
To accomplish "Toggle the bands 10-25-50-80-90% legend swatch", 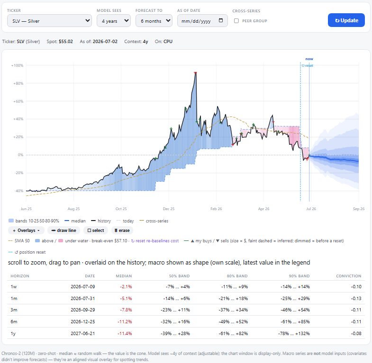I will click(11, 221).
